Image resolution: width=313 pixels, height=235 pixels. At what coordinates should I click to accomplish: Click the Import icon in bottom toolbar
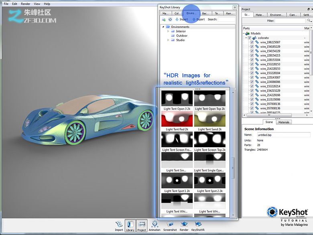point(119,225)
